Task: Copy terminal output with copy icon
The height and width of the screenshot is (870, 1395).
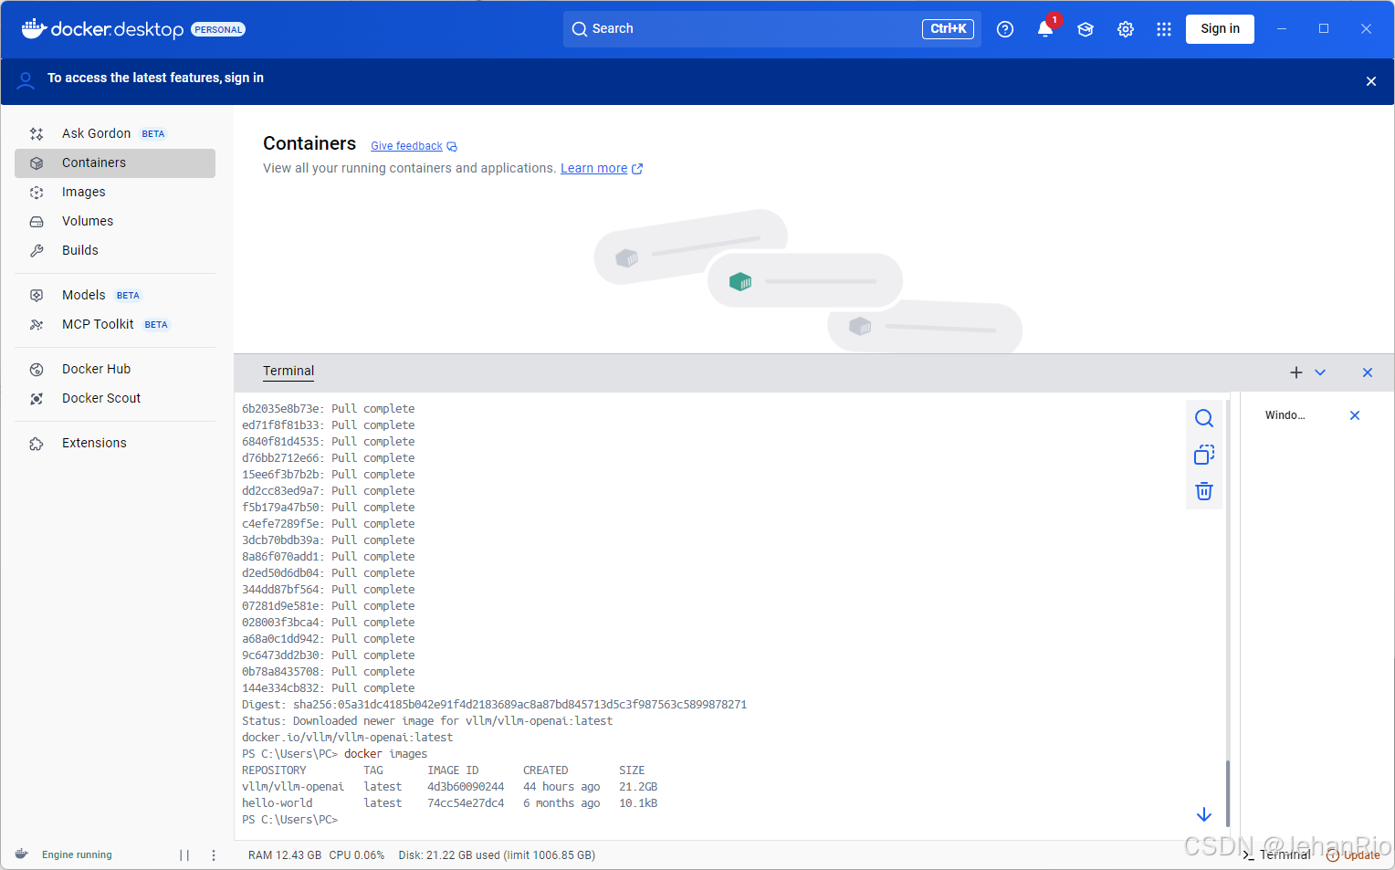Action: pos(1204,455)
